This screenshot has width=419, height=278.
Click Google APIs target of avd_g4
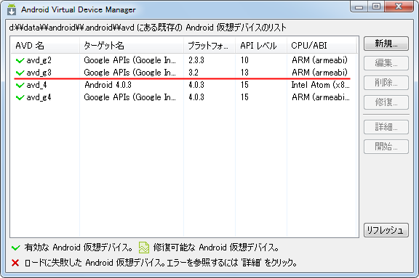[x=130, y=97]
